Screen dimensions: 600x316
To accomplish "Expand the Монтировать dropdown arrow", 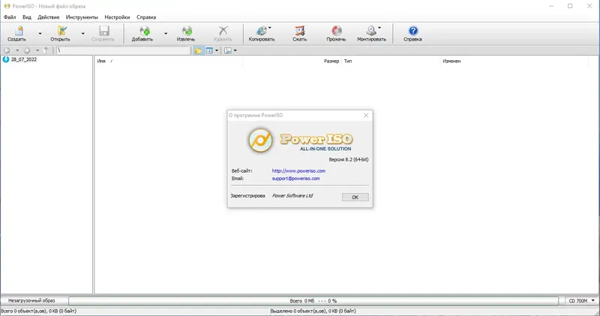I will (379, 28).
